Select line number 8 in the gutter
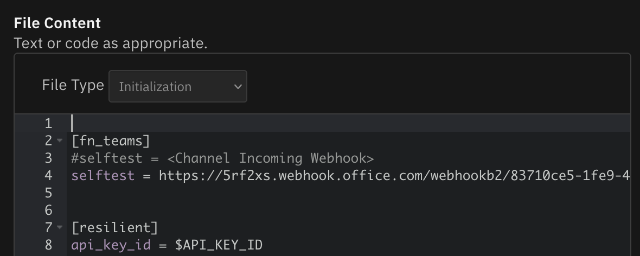The image size is (640, 256). click(48, 245)
